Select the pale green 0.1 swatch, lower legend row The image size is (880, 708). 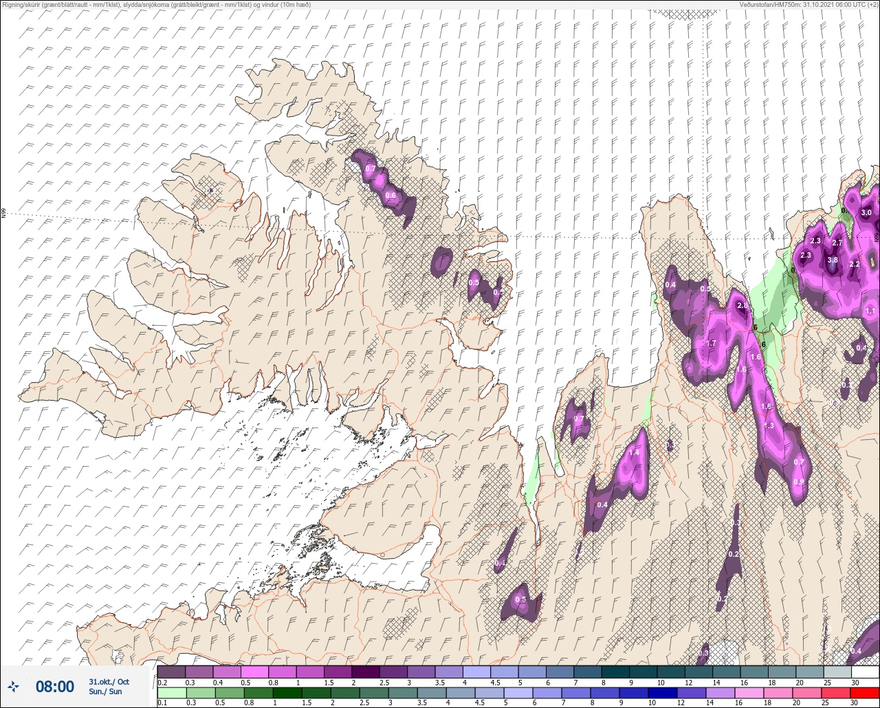point(171,693)
